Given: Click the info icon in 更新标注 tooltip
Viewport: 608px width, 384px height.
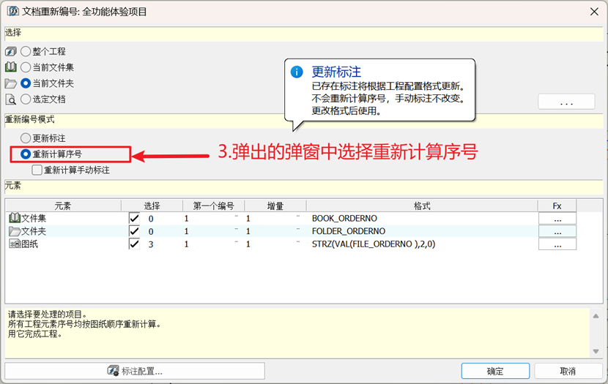Looking at the screenshot, I should tap(297, 72).
